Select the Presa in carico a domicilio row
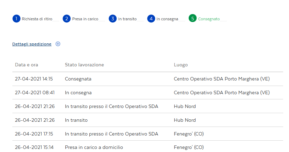The image size is (289, 152). (x=148, y=147)
